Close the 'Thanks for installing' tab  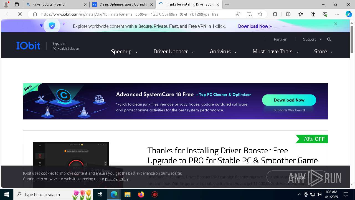pos(218,4)
